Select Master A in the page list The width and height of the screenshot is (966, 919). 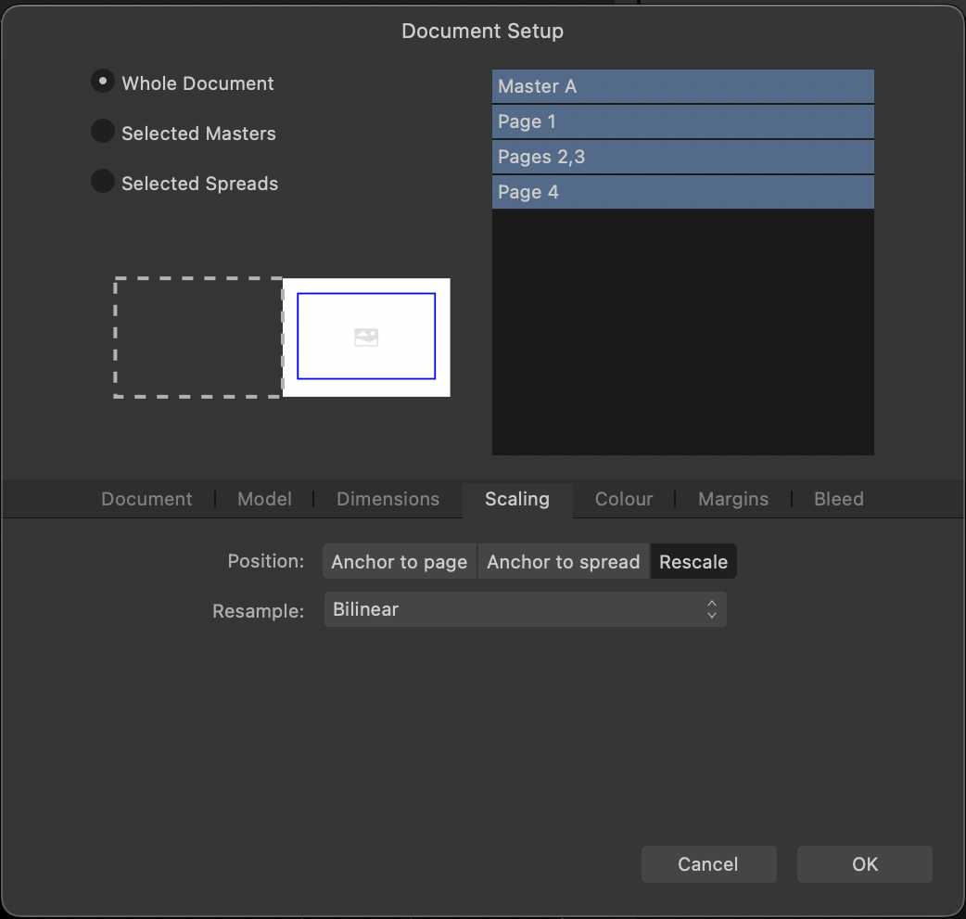(x=682, y=85)
